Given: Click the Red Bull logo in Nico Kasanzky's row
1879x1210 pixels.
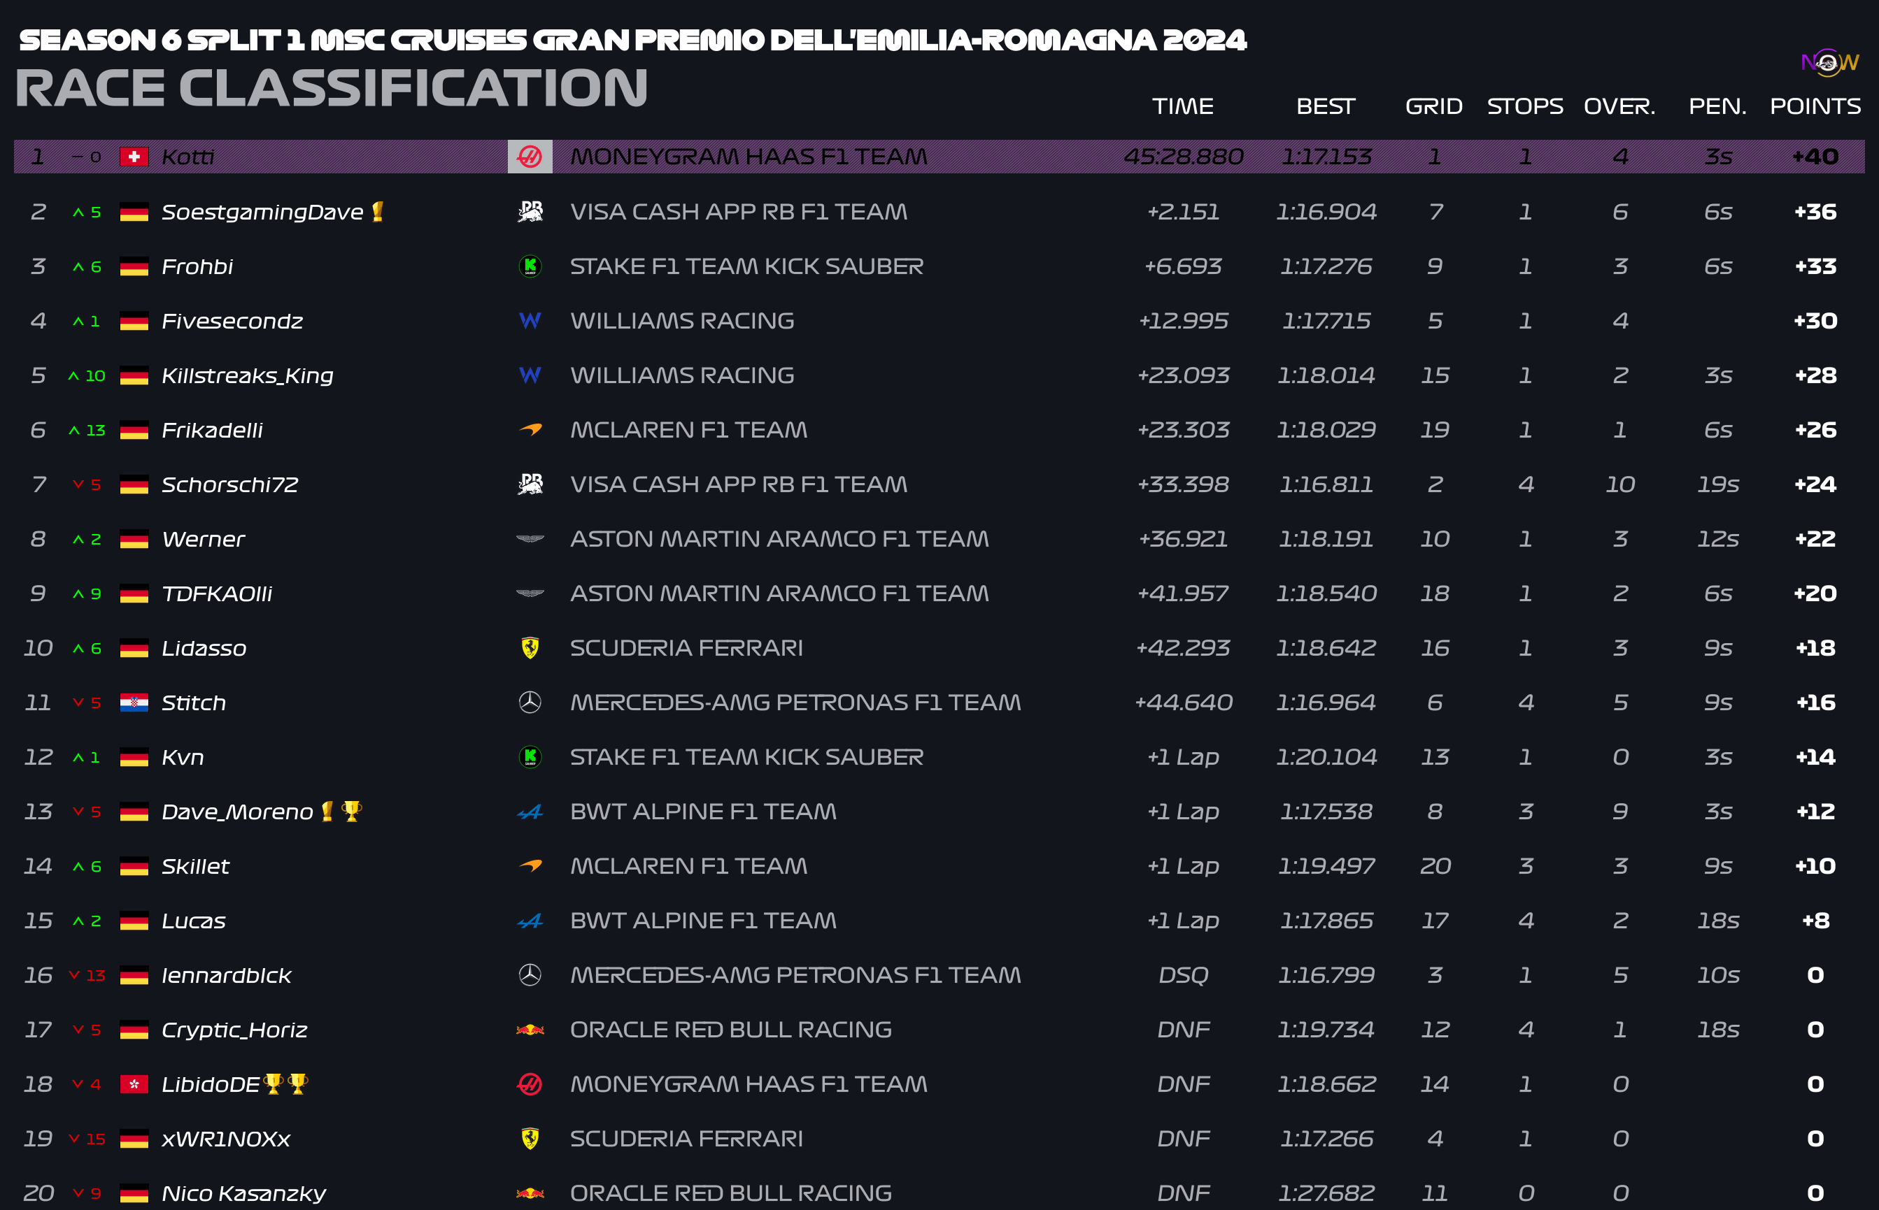Looking at the screenshot, I should pyautogui.click(x=530, y=1193).
